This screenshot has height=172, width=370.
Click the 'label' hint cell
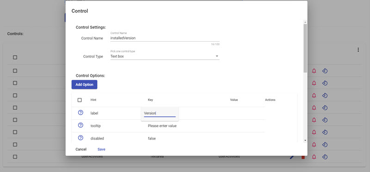coord(94,113)
